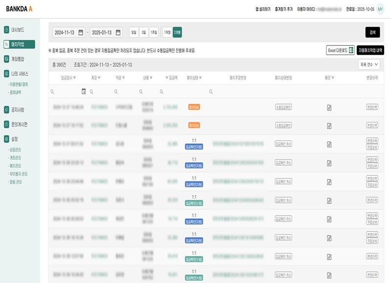Click the search icon under the 적요 column

coord(116,92)
